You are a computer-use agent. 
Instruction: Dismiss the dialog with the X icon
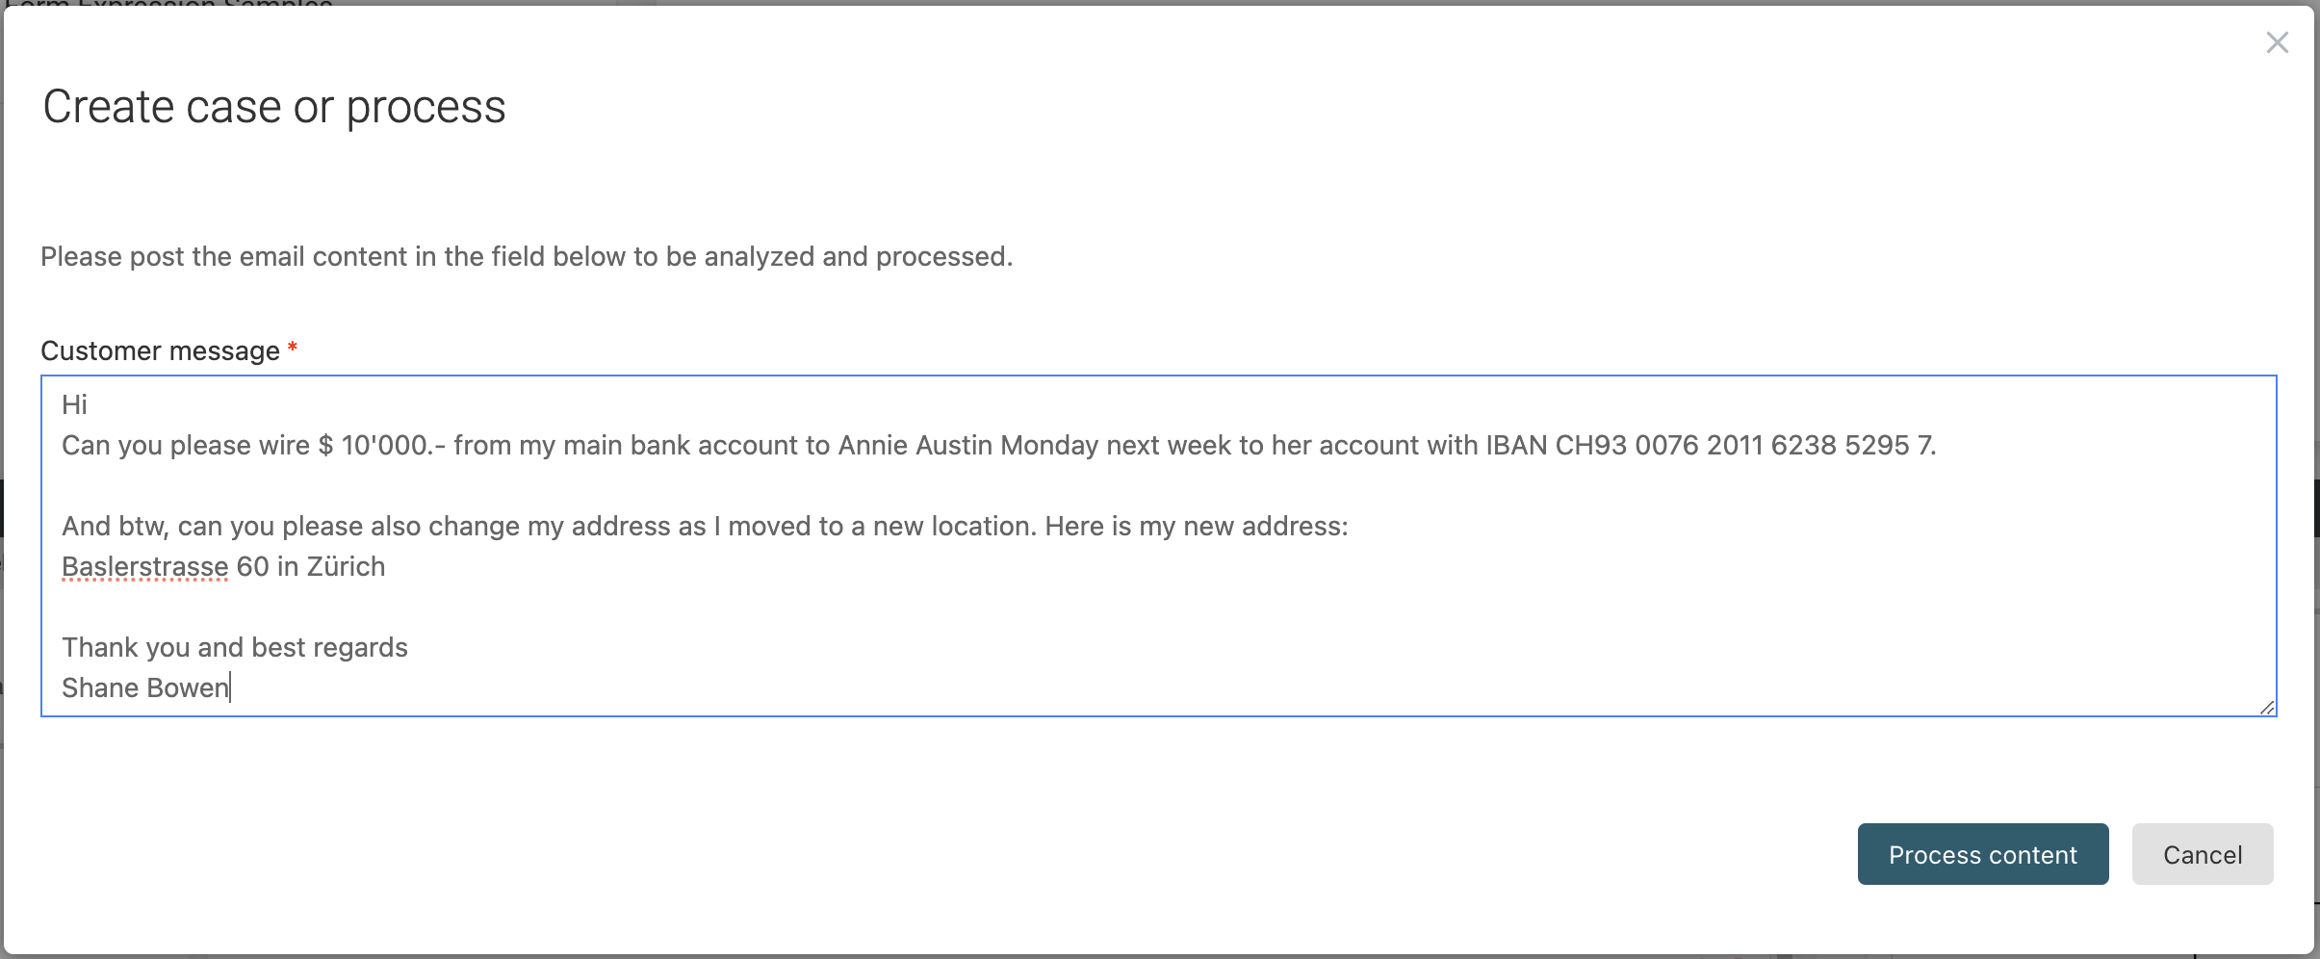(x=2279, y=42)
